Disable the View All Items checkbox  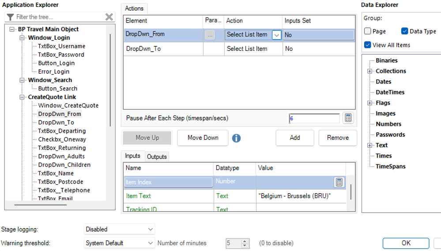[368, 45]
